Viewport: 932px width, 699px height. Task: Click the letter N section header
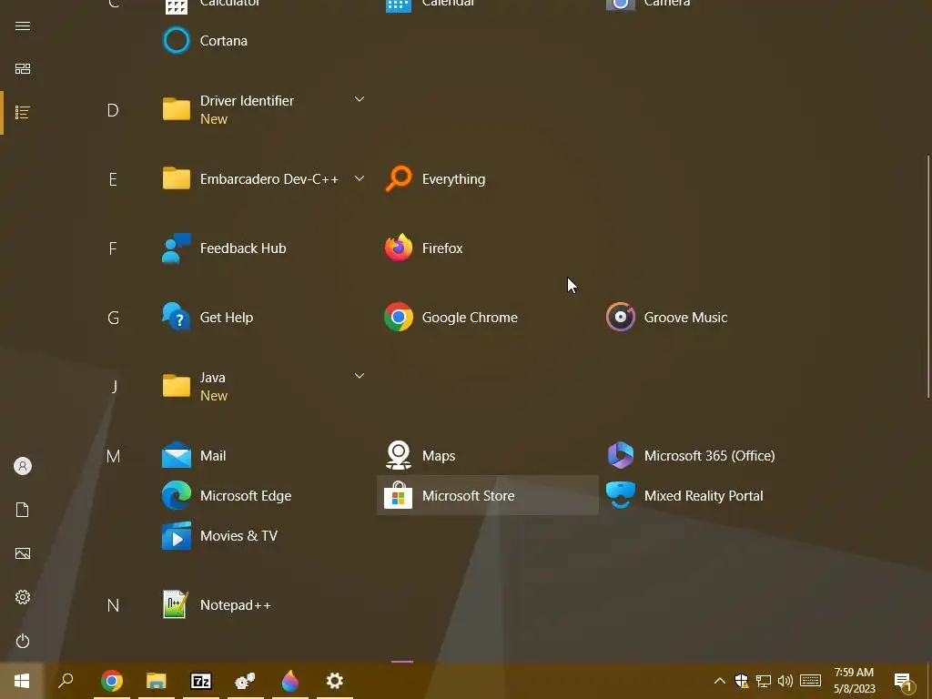click(113, 605)
